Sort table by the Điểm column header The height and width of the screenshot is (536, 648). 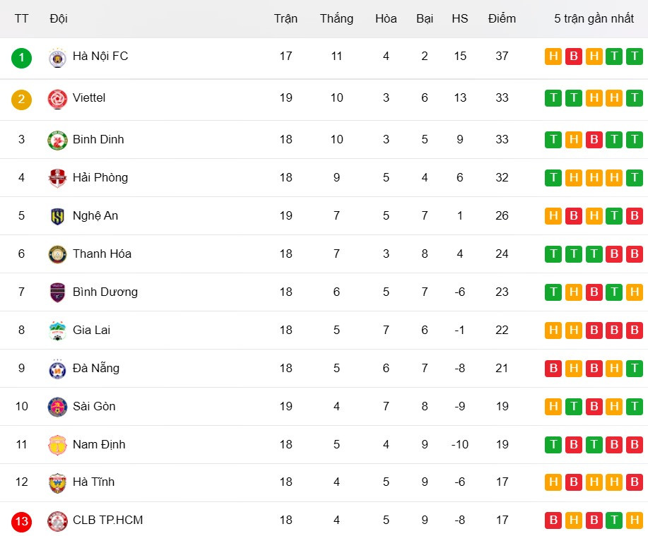click(502, 18)
